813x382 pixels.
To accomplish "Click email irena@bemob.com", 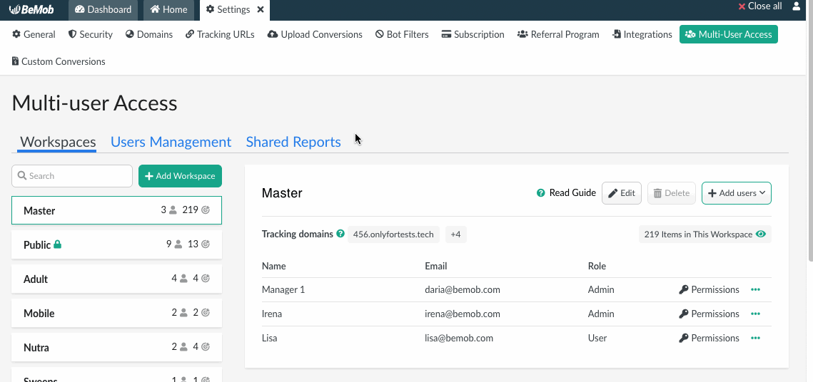I will coord(463,314).
